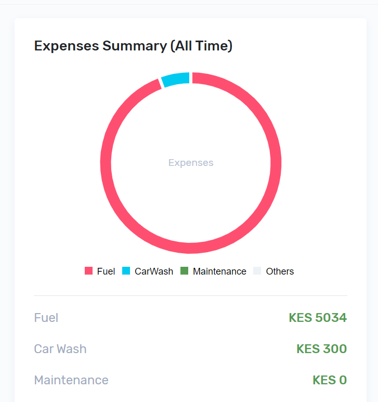Click the light gray Others swatch

pyautogui.click(x=257, y=271)
